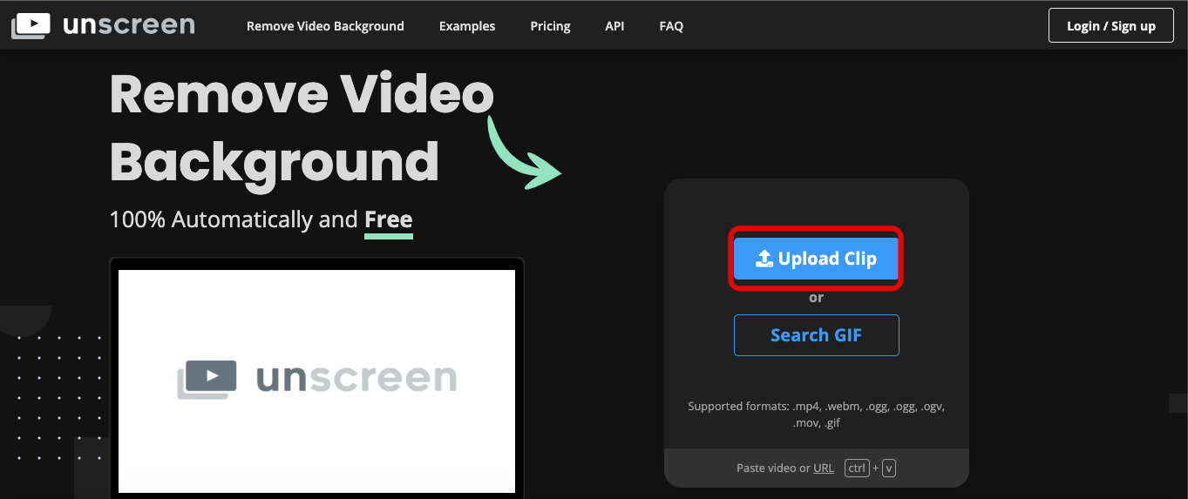
Task: Open the Examples page
Action: pos(467,26)
